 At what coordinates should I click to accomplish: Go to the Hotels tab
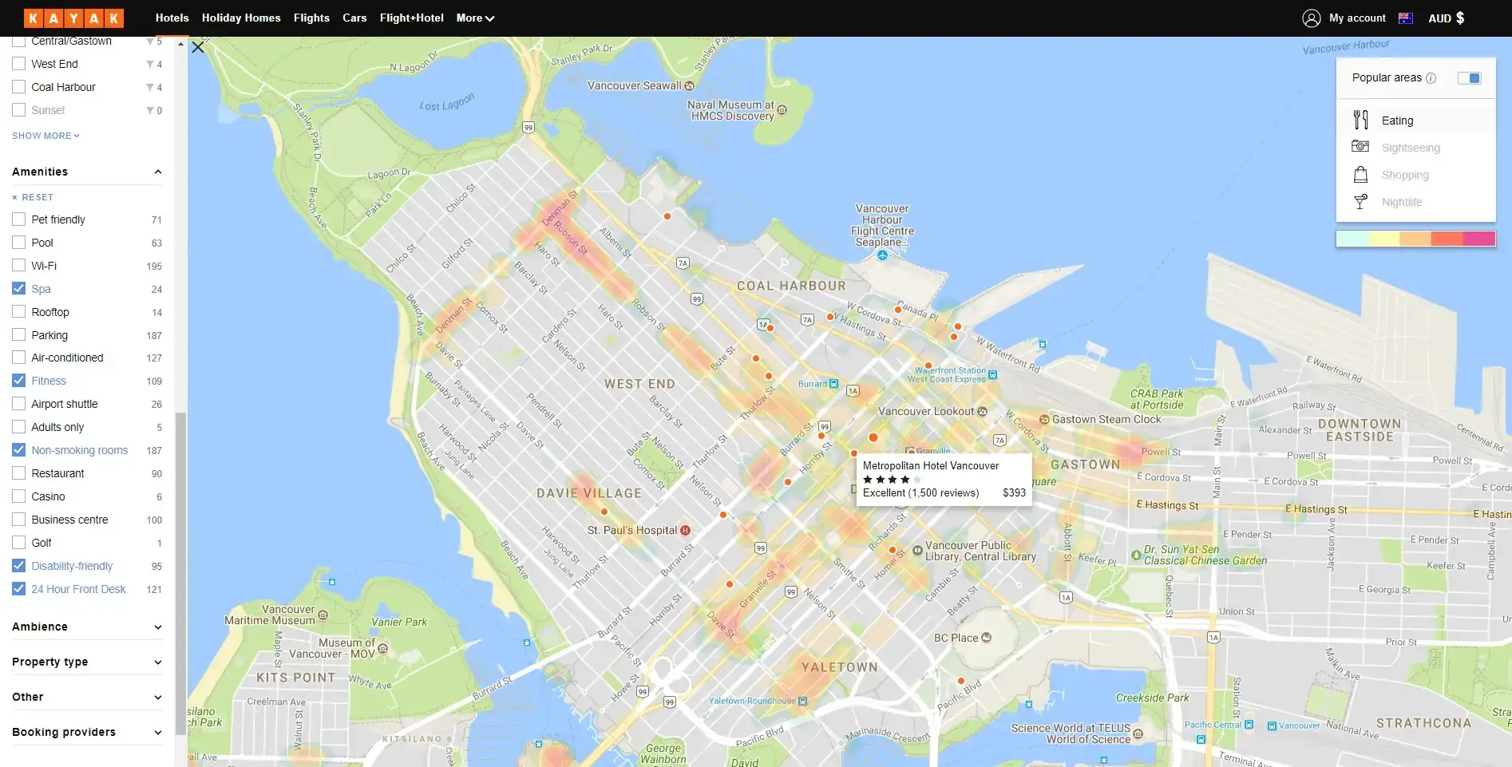(172, 18)
